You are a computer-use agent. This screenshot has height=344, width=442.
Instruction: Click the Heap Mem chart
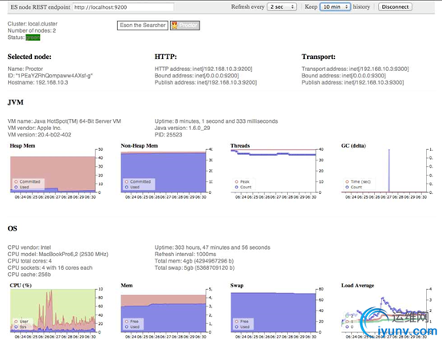pyautogui.click(x=53, y=171)
